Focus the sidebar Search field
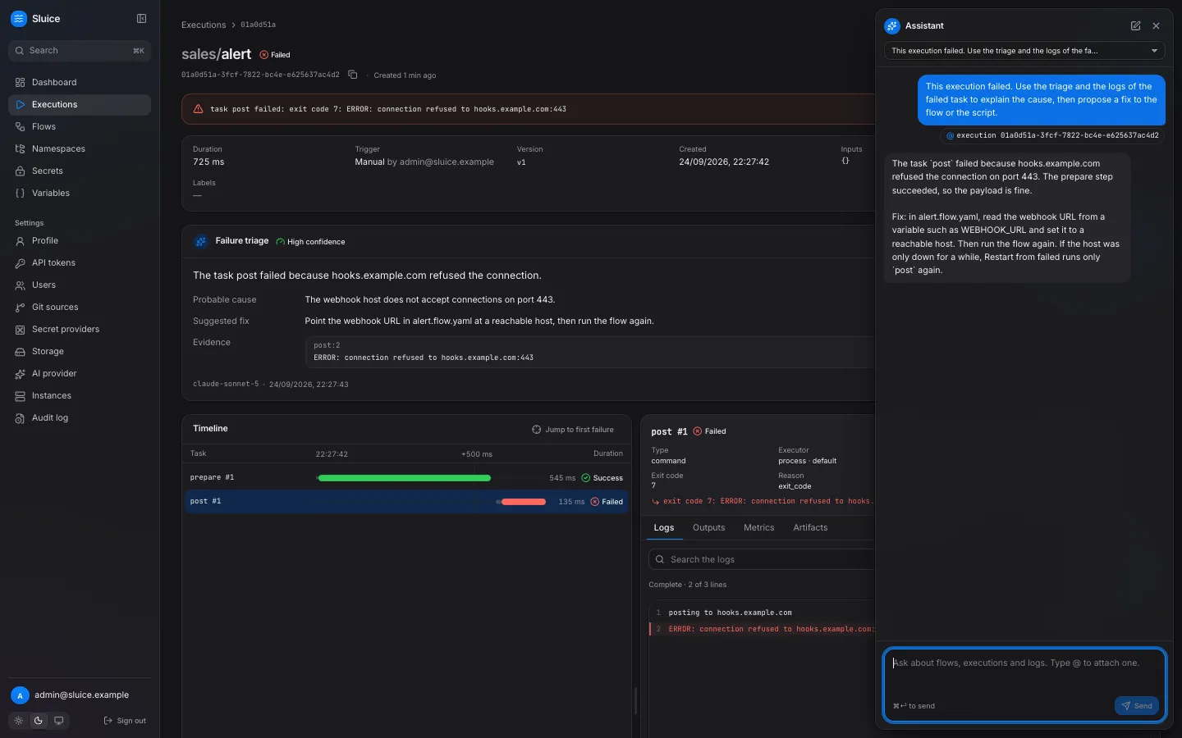Viewport: 1182px width, 738px height. point(80,50)
